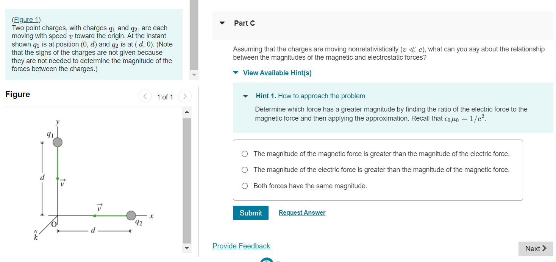The height and width of the screenshot is (262, 556).
Task: Click the Provide Feedback link
Action: click(x=241, y=246)
